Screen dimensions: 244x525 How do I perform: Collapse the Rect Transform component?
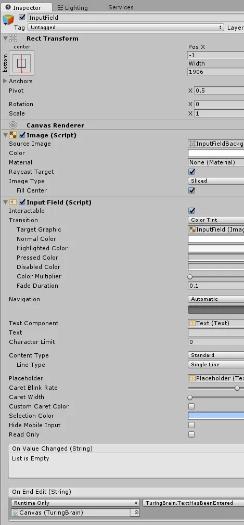point(5,39)
